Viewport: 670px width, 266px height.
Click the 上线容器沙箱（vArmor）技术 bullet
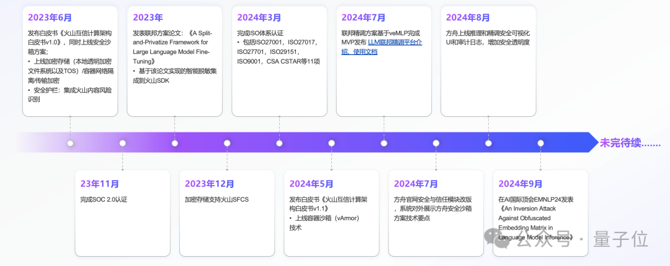[324, 223]
